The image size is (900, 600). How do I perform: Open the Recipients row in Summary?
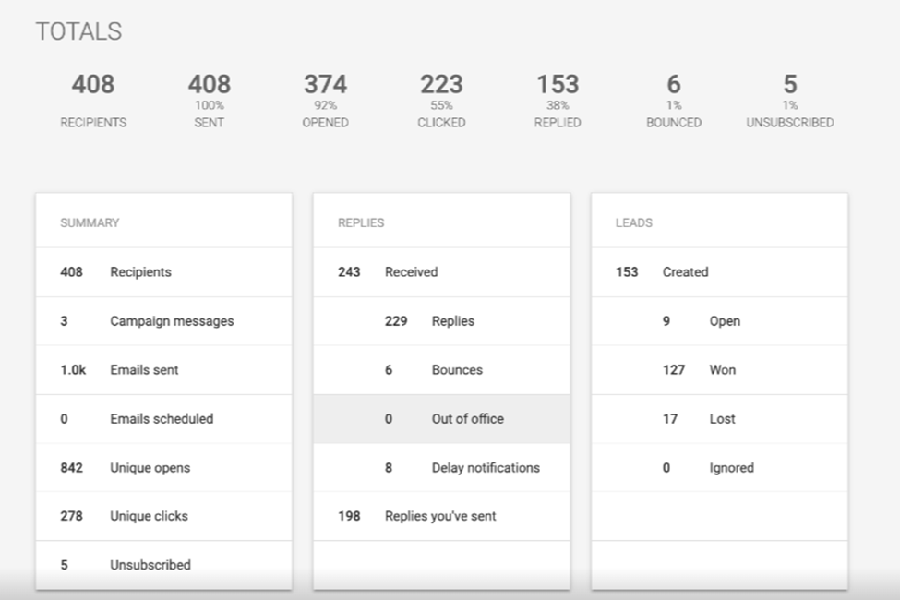[x=164, y=272]
